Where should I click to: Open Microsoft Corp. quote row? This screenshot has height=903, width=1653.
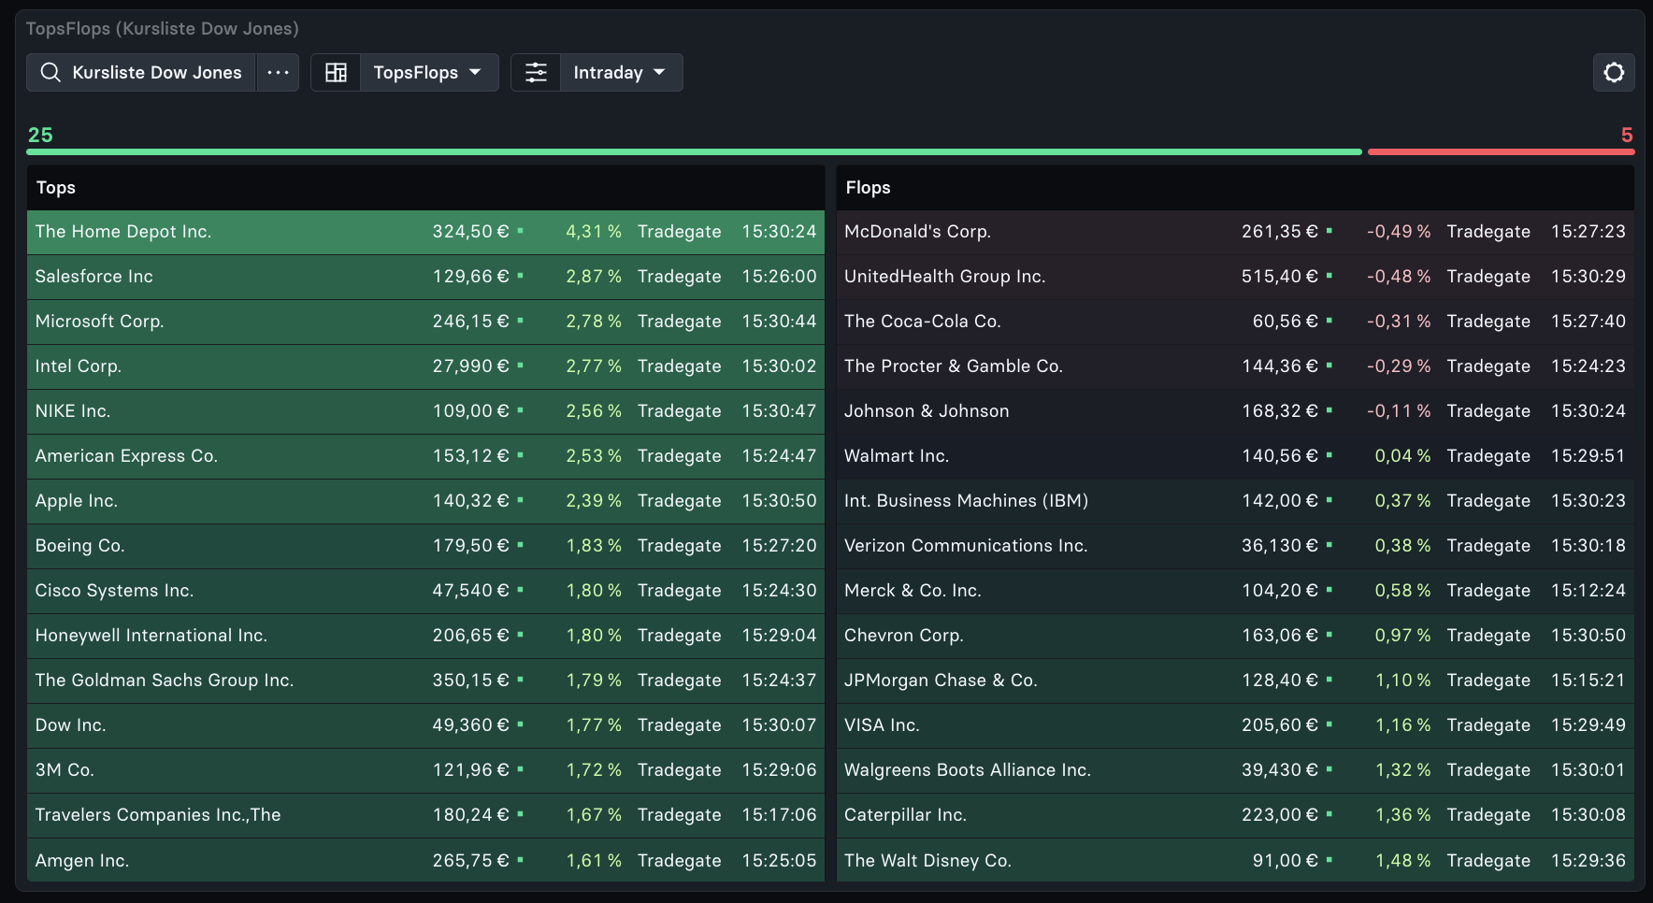425,322
